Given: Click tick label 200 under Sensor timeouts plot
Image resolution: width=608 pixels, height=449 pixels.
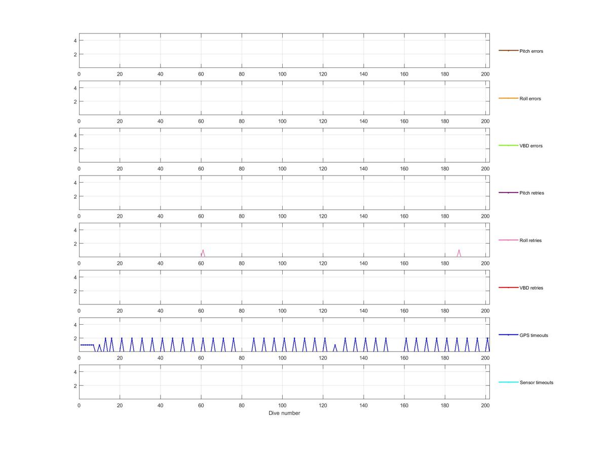Looking at the screenshot, I should click(485, 405).
